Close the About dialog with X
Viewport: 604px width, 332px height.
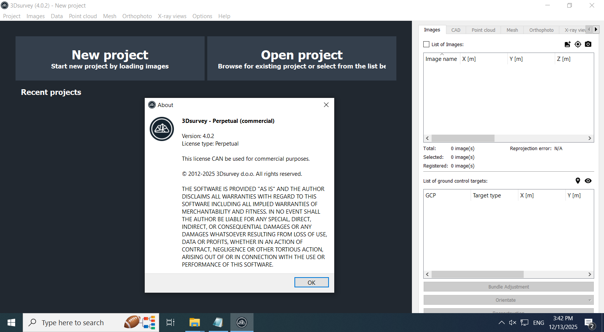pyautogui.click(x=326, y=105)
